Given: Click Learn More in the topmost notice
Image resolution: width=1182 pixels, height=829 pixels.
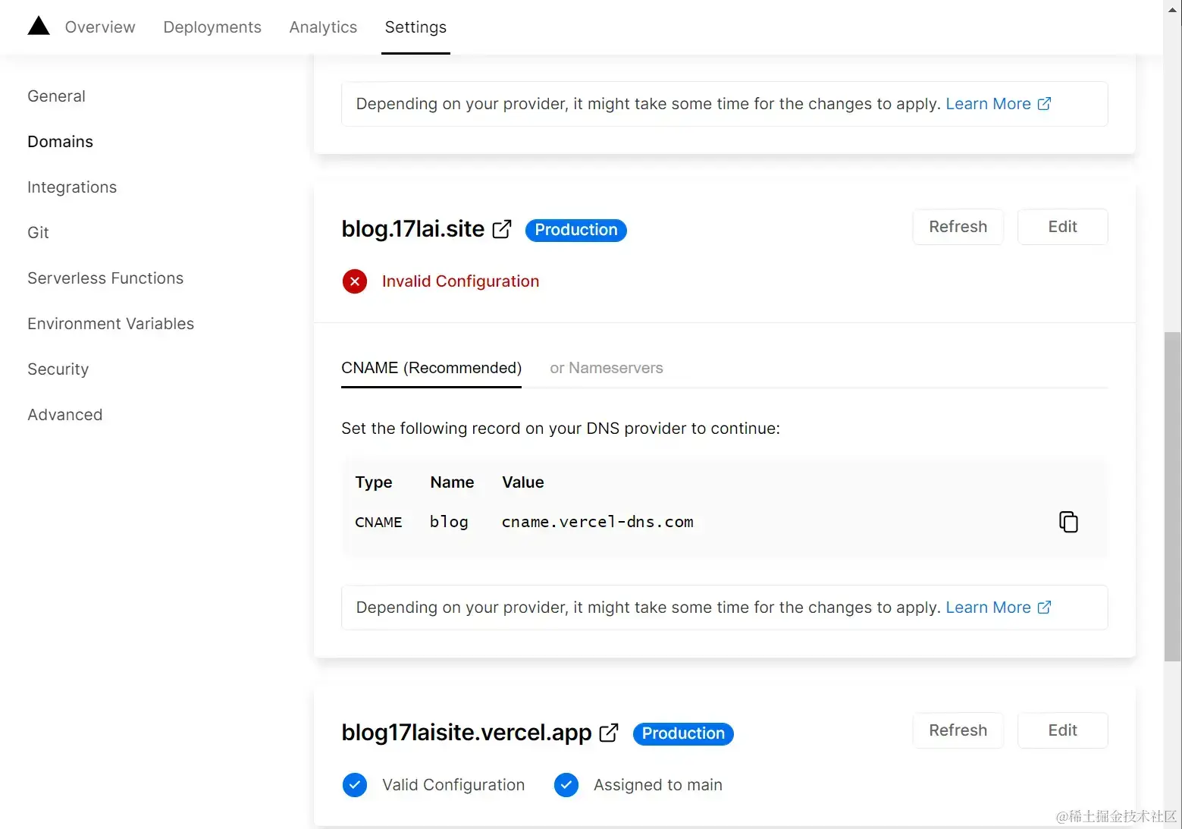Looking at the screenshot, I should tap(998, 104).
